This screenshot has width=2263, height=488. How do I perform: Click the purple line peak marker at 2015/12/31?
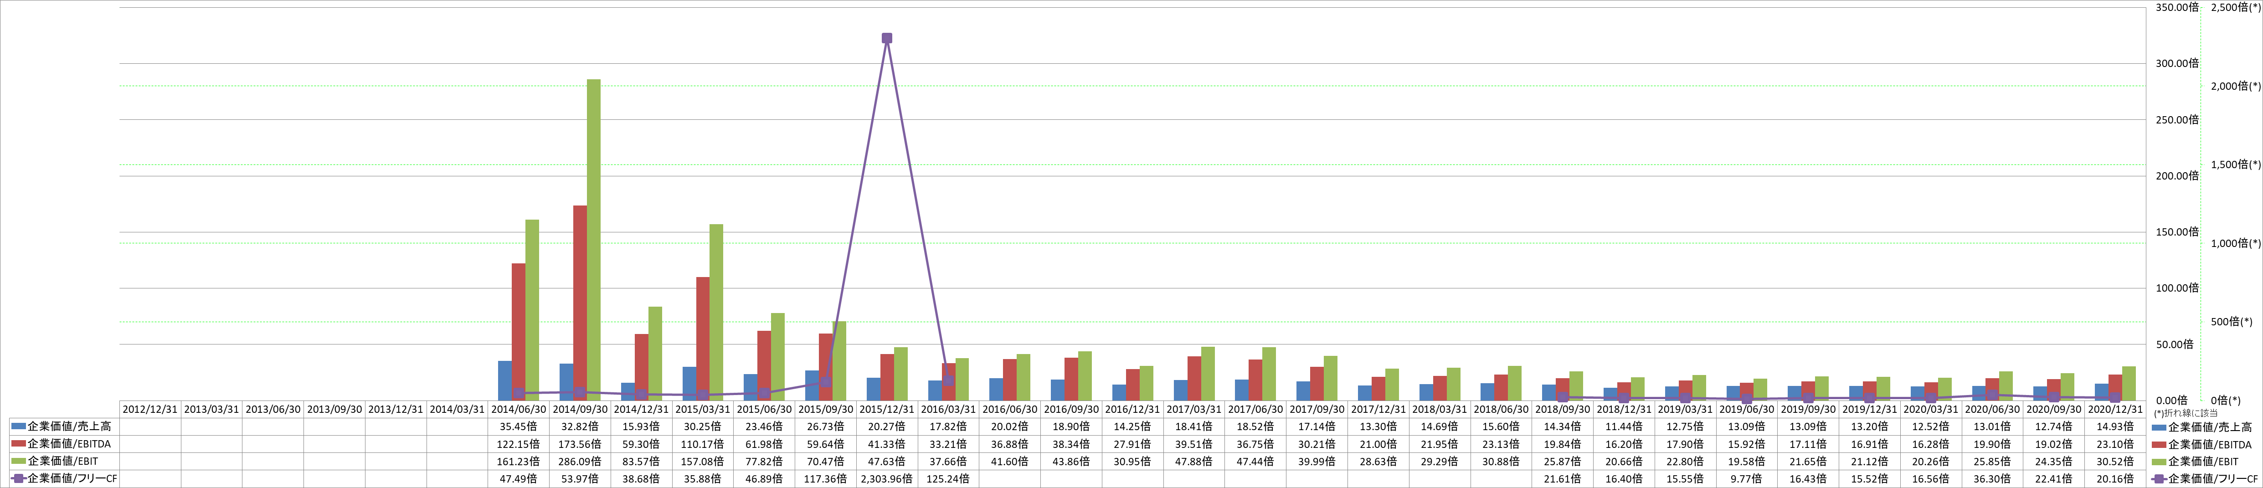pos(886,38)
